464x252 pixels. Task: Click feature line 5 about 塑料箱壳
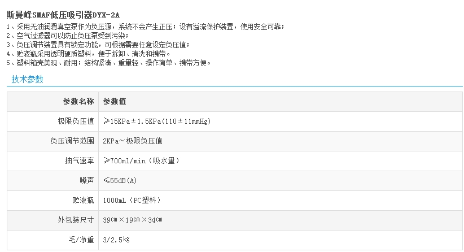pyautogui.click(x=109, y=63)
